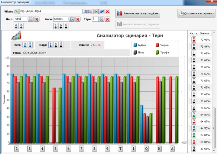
Task: Click the Пика gray legend swatch
Action: pyautogui.click(x=135, y=52)
